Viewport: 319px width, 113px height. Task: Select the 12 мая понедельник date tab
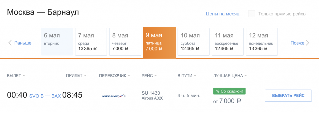262,42
